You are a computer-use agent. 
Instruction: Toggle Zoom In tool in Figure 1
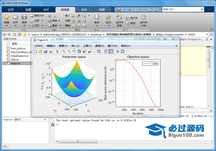click(64, 51)
